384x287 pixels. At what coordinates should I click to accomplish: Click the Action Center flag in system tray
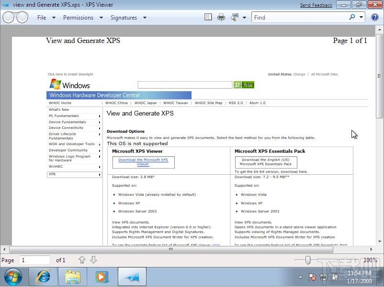click(313, 277)
